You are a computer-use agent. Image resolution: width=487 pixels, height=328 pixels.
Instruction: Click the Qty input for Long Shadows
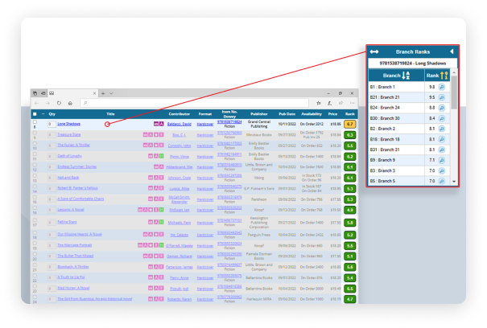[x=52, y=124]
